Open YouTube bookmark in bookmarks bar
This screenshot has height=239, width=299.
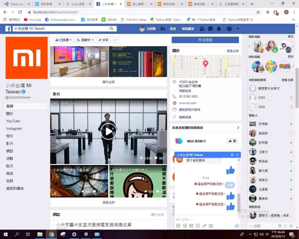point(32,20)
